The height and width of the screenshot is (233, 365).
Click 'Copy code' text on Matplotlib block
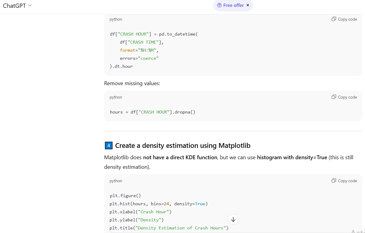347,181
